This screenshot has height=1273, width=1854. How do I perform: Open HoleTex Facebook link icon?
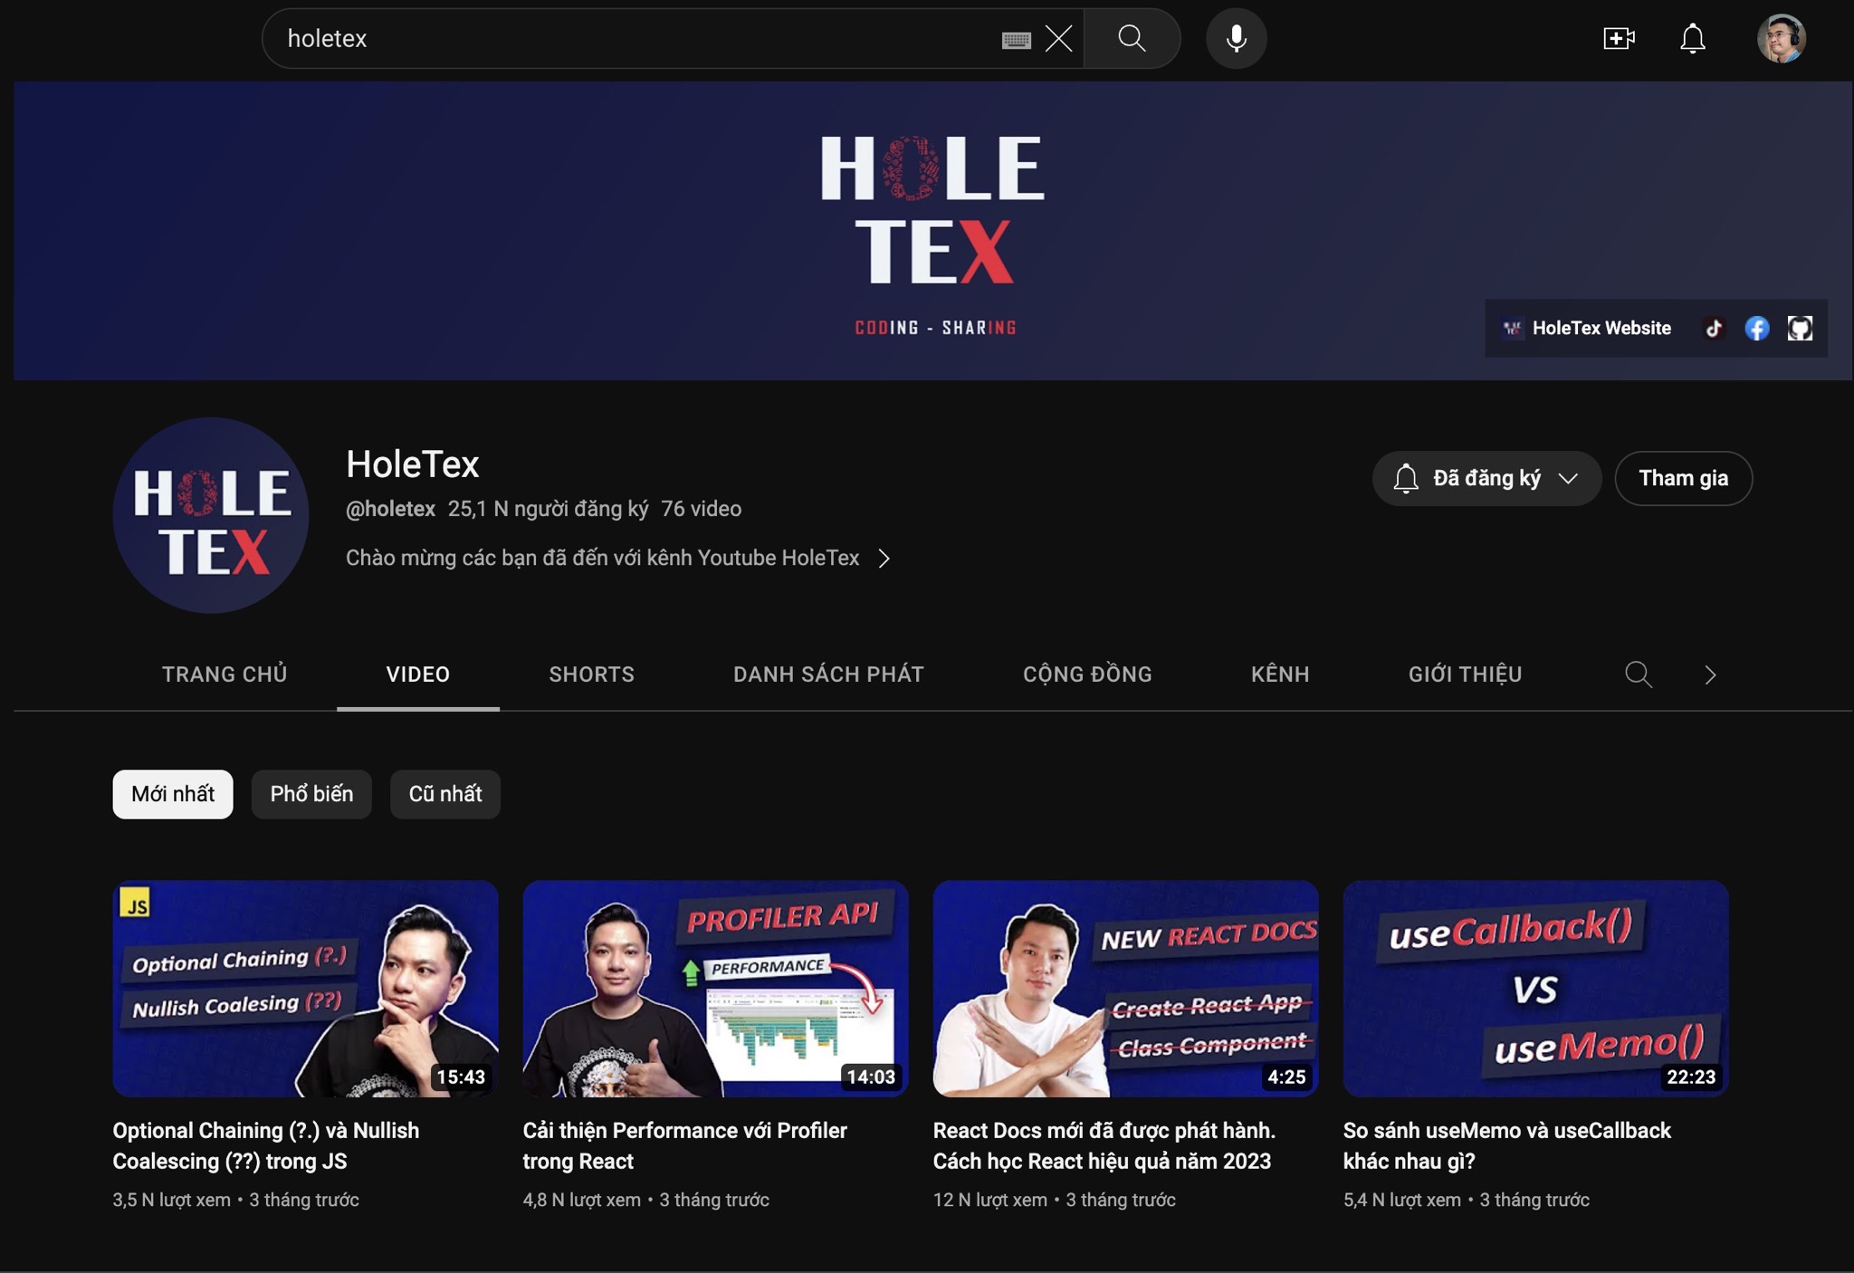(1756, 328)
